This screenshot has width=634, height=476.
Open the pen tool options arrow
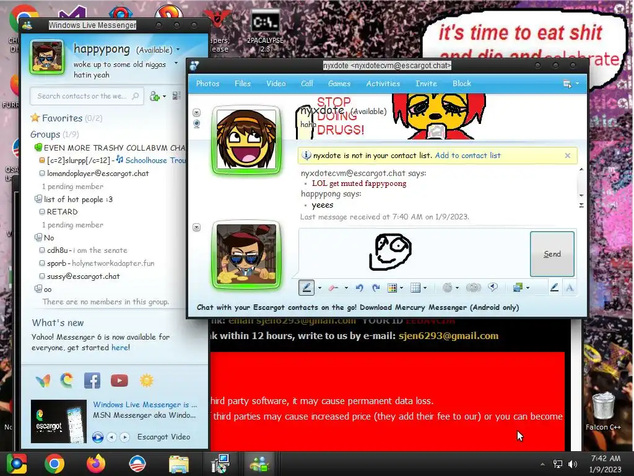[x=319, y=288]
